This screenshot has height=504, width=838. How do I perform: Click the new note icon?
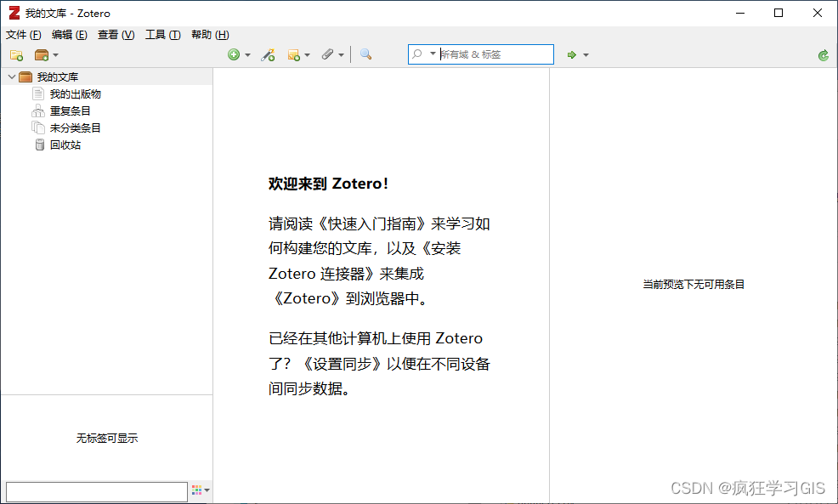(294, 54)
